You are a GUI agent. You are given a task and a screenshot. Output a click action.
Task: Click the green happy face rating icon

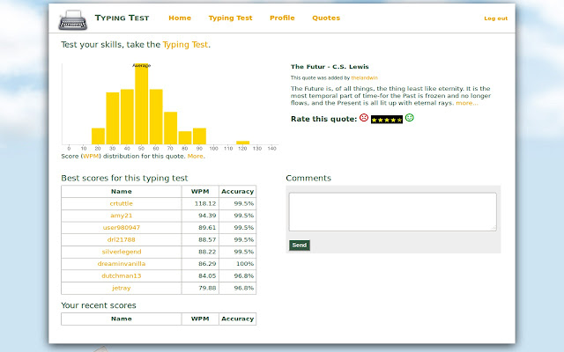(x=410, y=118)
